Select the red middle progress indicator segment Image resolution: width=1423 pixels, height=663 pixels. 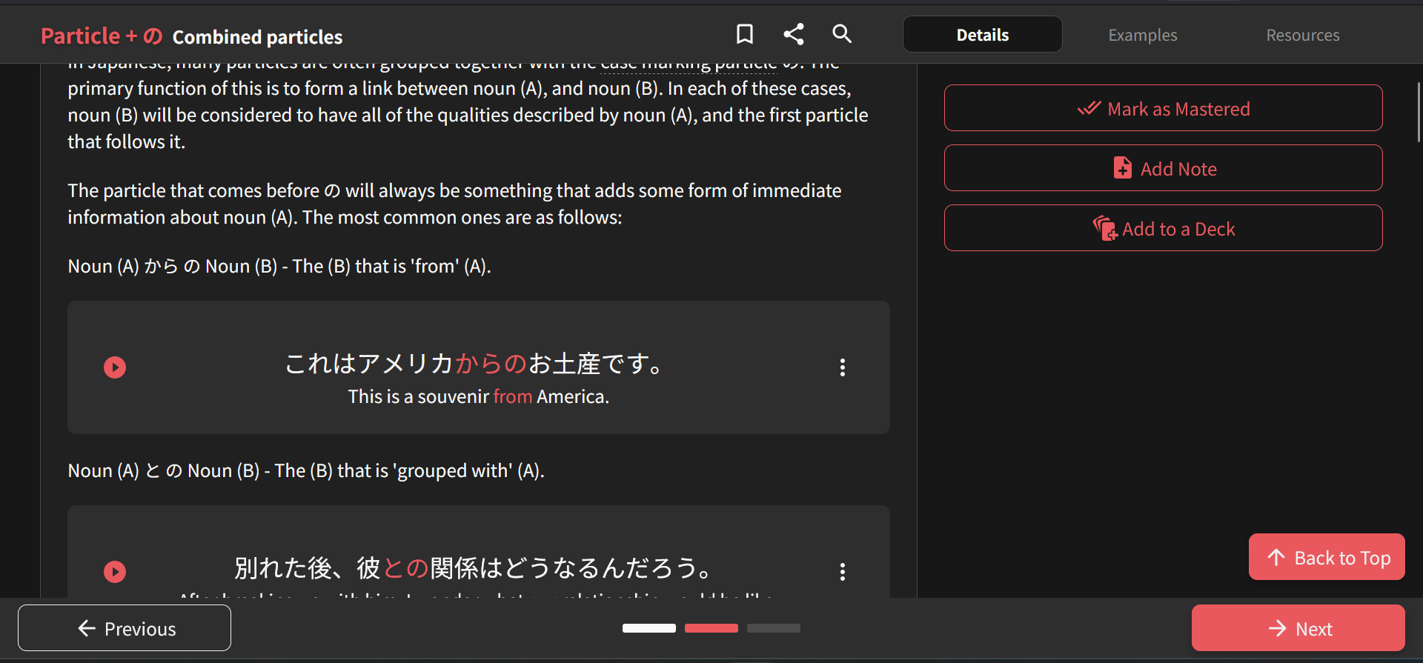tap(711, 628)
